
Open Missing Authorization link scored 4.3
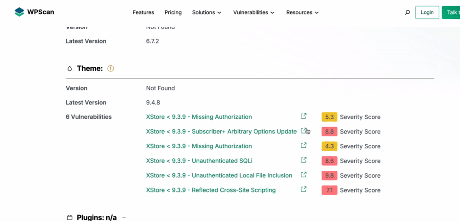(x=199, y=146)
